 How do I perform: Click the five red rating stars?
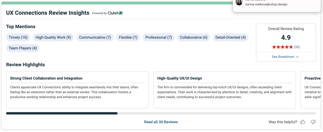point(282,47)
